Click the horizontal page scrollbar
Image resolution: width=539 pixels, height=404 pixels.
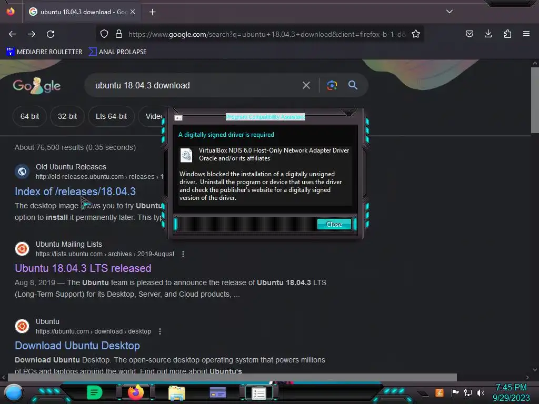(x=232, y=377)
